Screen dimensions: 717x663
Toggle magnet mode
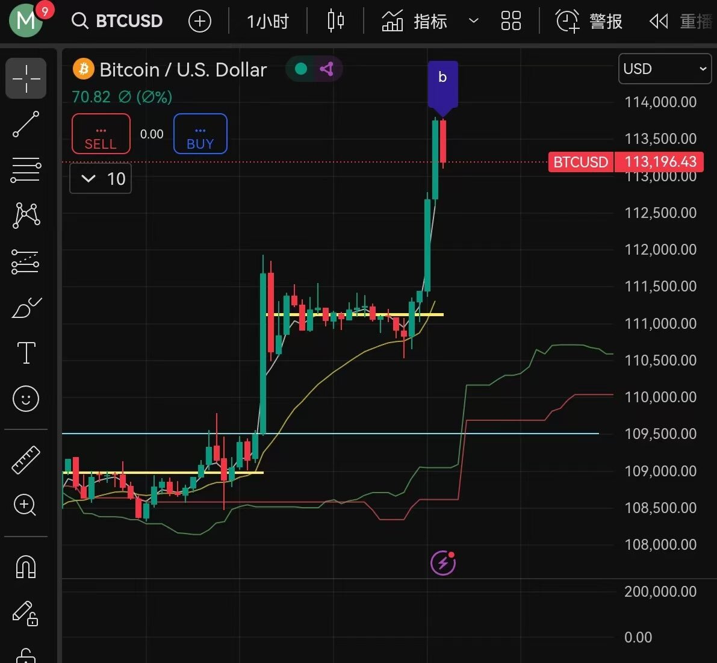[x=26, y=567]
